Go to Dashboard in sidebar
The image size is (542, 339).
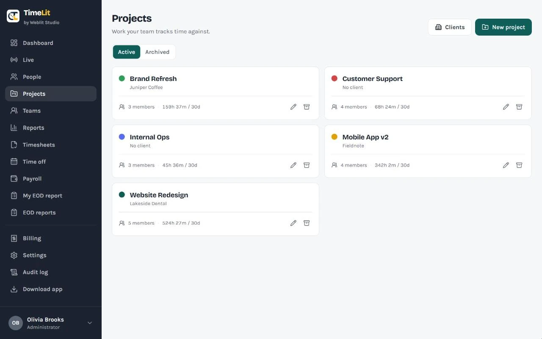point(51,43)
